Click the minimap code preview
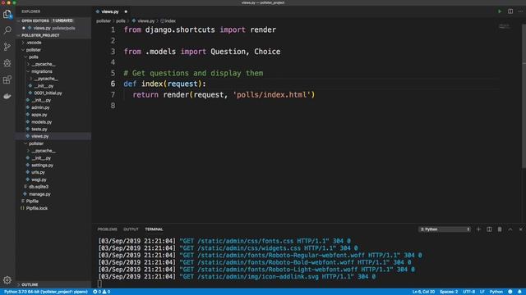This screenshot has height=295, width=526. [504, 26]
